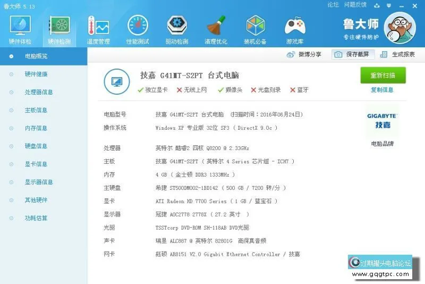Image resolution: width=425 pixels, height=284 pixels.
Task: Click memory value 4 GB 金士顿 DDR3
Action: pyautogui.click(x=195, y=174)
